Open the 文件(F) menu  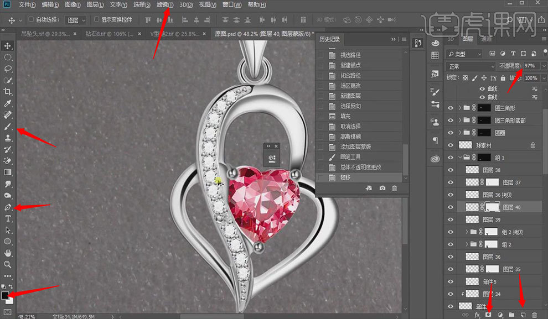point(27,4)
